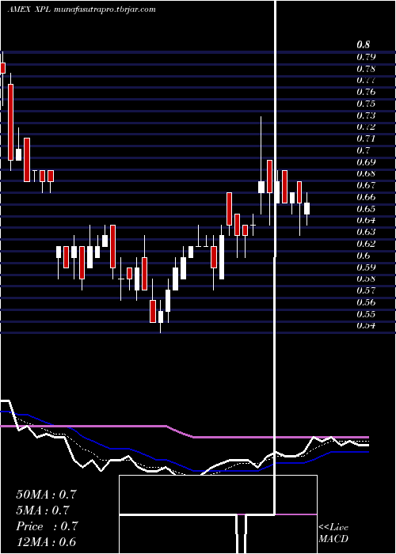Select the 0.58 price axis label

pyautogui.click(x=366, y=279)
